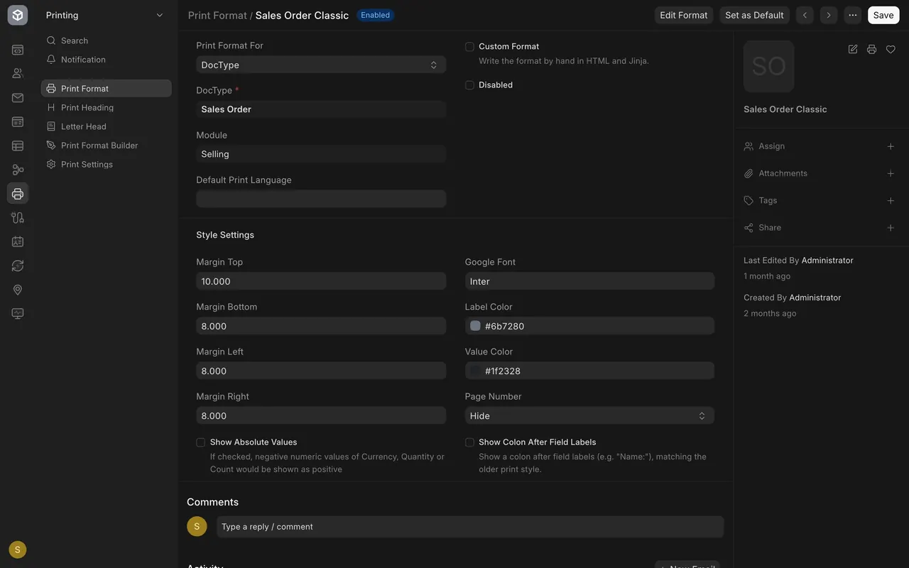Open the users workspace icon in sidebar
The image size is (909, 568).
(18, 73)
